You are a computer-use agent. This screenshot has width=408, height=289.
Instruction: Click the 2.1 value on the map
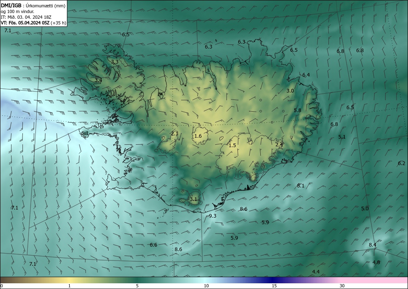click(175, 134)
